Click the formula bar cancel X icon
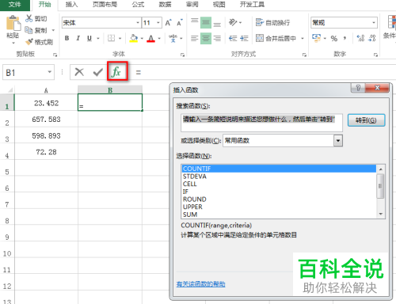The height and width of the screenshot is (304, 396). point(79,72)
